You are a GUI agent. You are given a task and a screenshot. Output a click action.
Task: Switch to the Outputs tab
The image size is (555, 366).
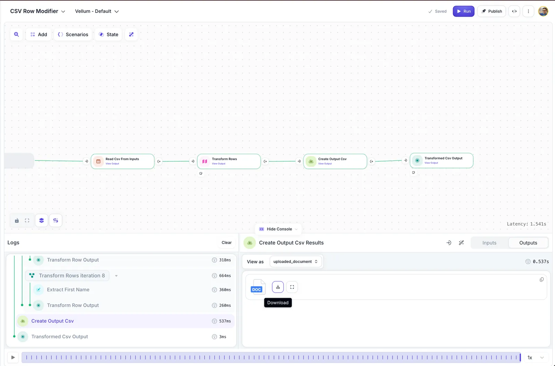tap(528, 243)
